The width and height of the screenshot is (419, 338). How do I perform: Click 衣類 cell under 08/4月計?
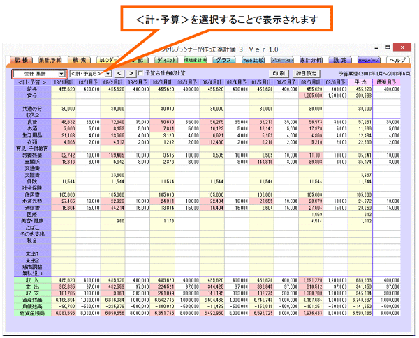pos(212,141)
